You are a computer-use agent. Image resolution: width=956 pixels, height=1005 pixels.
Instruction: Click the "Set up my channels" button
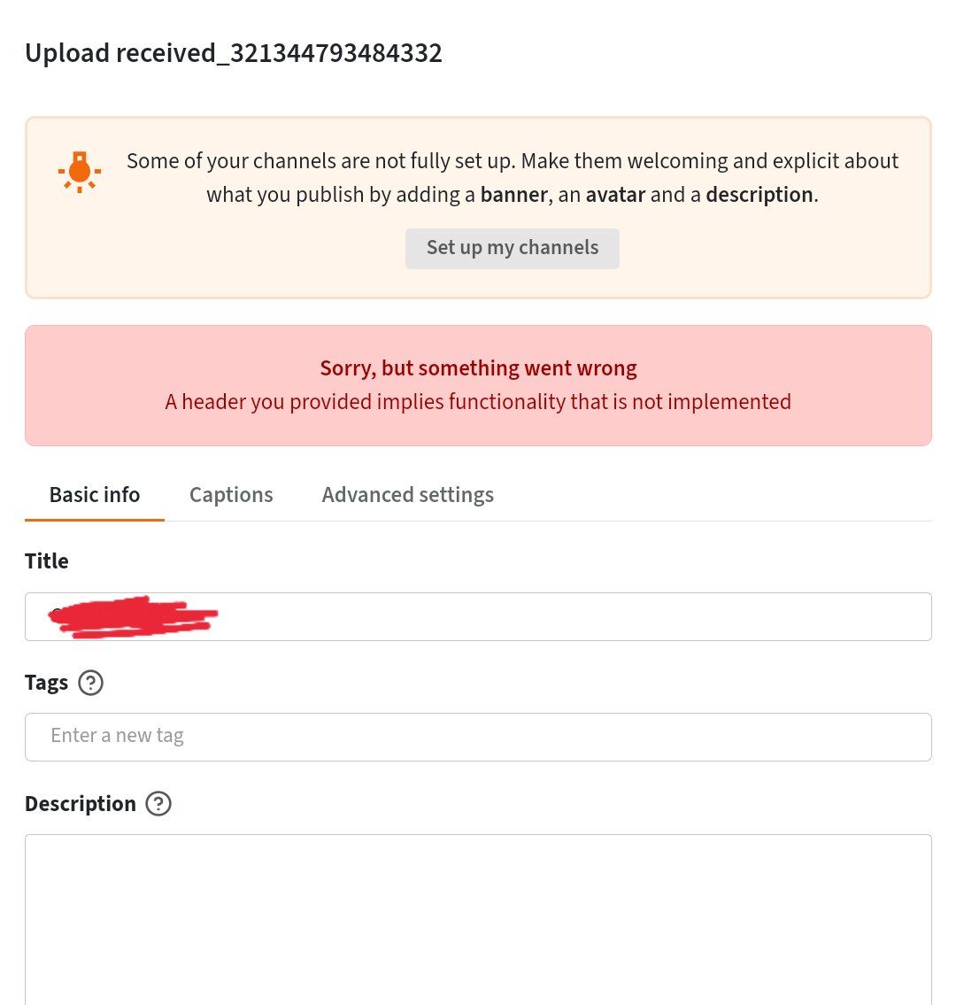513,248
